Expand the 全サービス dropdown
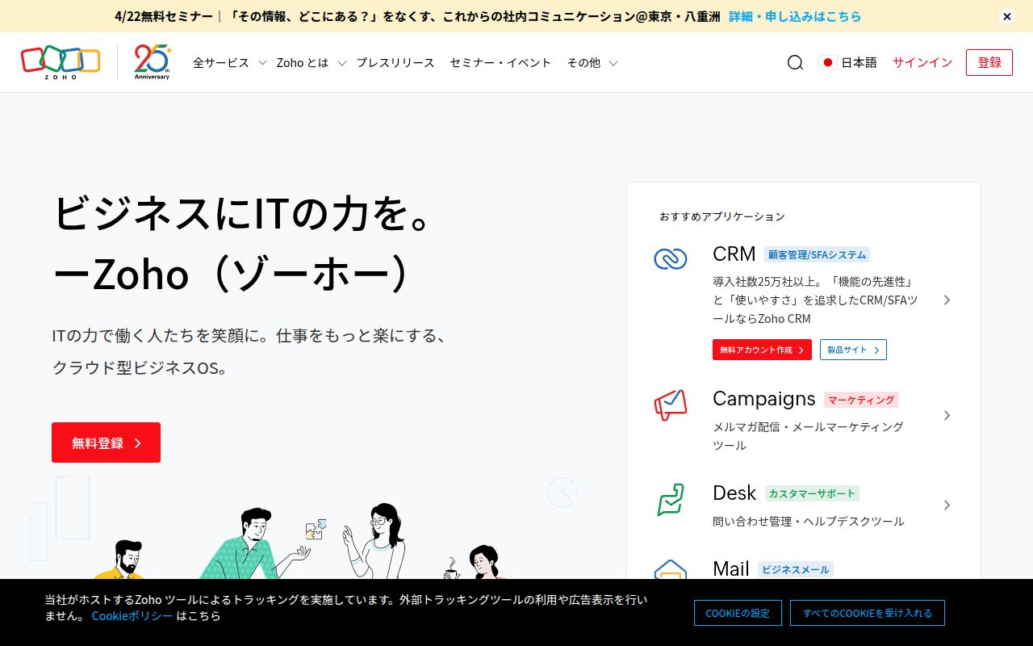 230,62
